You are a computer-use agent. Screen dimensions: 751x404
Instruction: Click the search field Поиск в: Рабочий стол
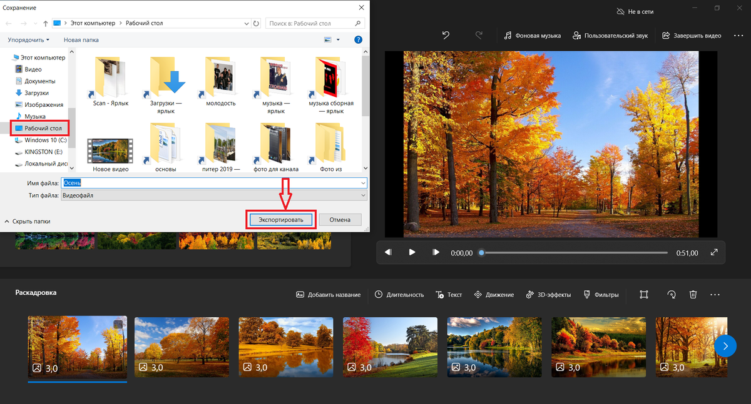[316, 23]
